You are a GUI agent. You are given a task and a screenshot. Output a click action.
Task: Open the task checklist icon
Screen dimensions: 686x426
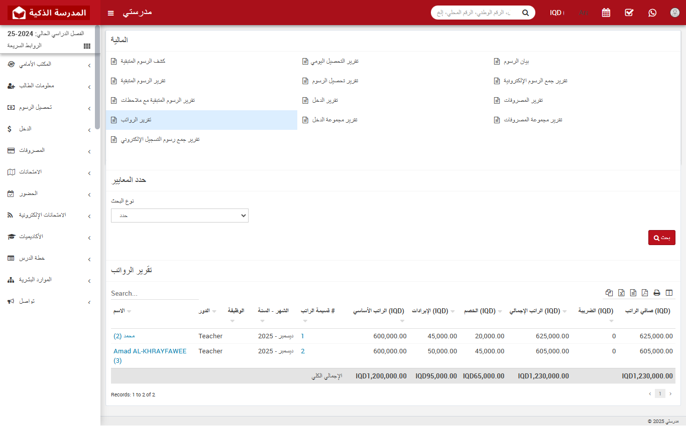629,13
